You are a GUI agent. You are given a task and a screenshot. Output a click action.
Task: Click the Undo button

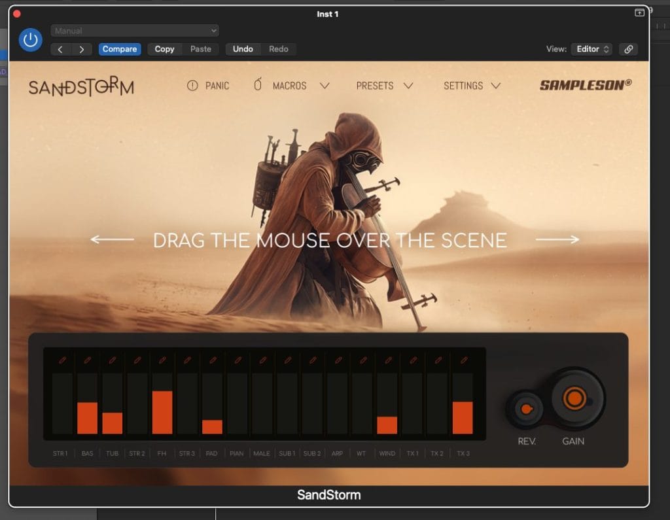point(243,49)
